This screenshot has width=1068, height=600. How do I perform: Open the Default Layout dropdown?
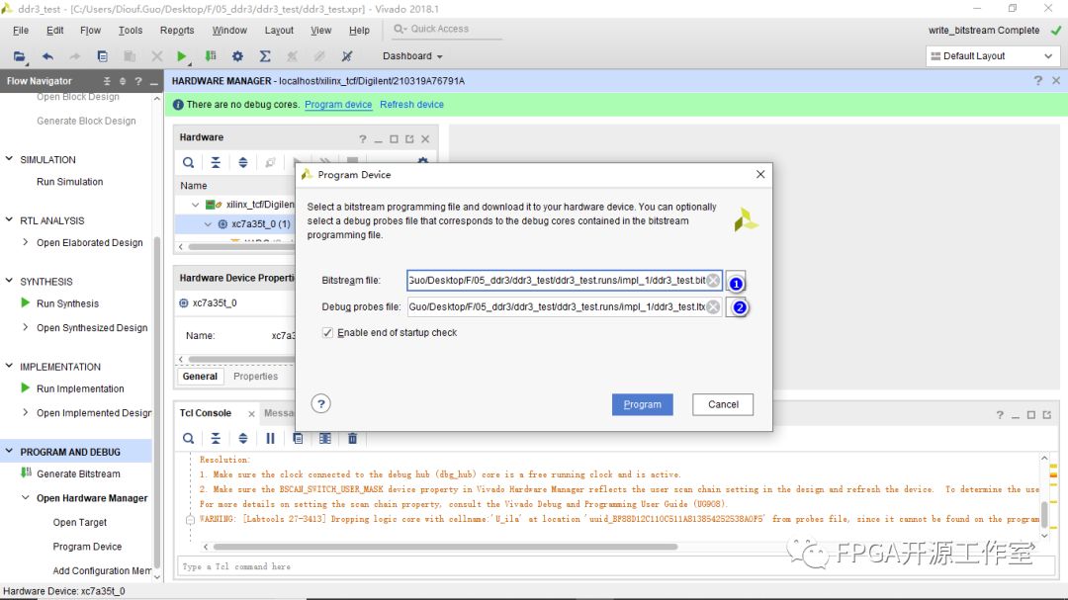click(994, 56)
